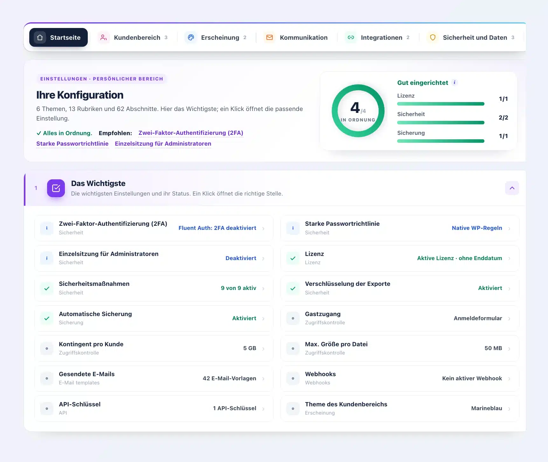Image resolution: width=548 pixels, height=462 pixels.
Task: Open chevron of Gesendete E-Mails row
Action: click(x=263, y=379)
